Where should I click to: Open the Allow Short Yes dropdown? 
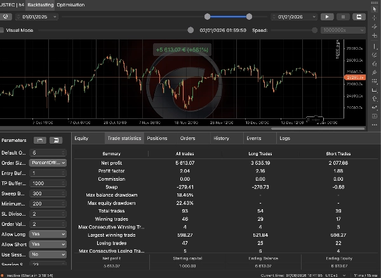coord(48,244)
